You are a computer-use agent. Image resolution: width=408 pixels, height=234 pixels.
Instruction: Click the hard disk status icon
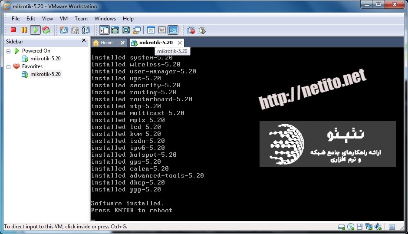point(342,227)
